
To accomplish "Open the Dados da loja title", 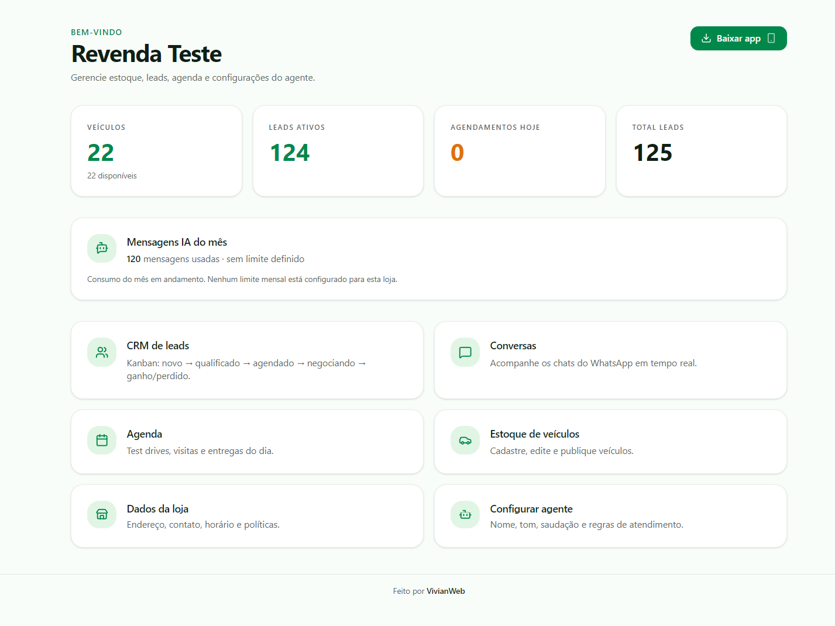I will point(158,509).
